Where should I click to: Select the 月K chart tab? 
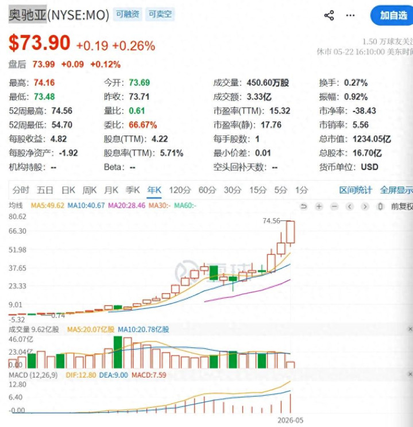(111, 190)
